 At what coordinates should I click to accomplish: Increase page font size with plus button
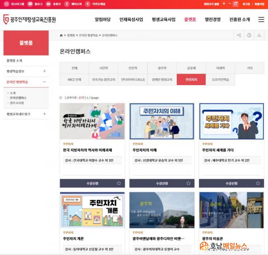pyautogui.click(x=224, y=4)
